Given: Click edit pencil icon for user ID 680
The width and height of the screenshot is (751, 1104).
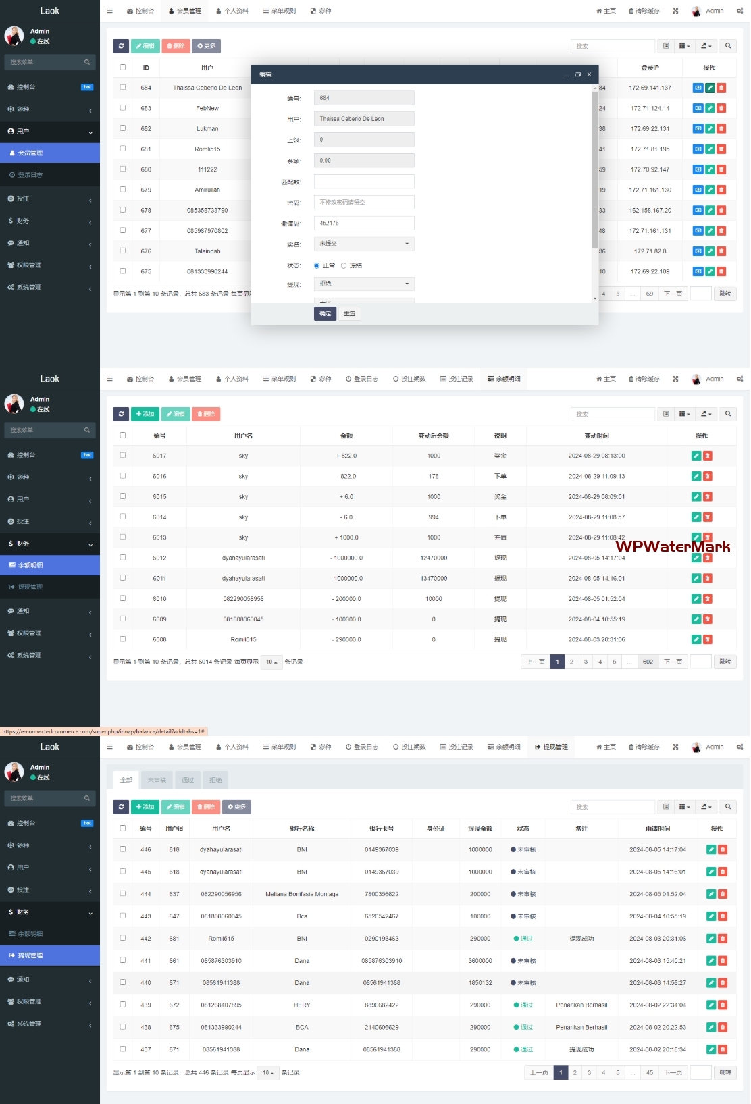Looking at the screenshot, I should [710, 169].
